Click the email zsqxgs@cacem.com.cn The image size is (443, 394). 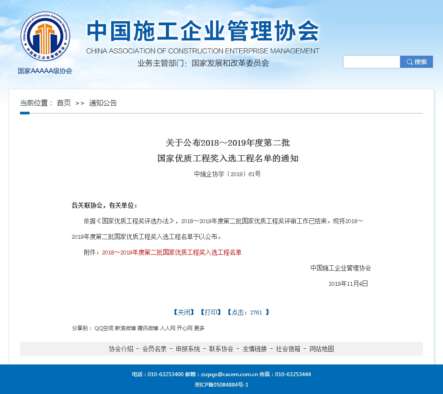coord(229,374)
